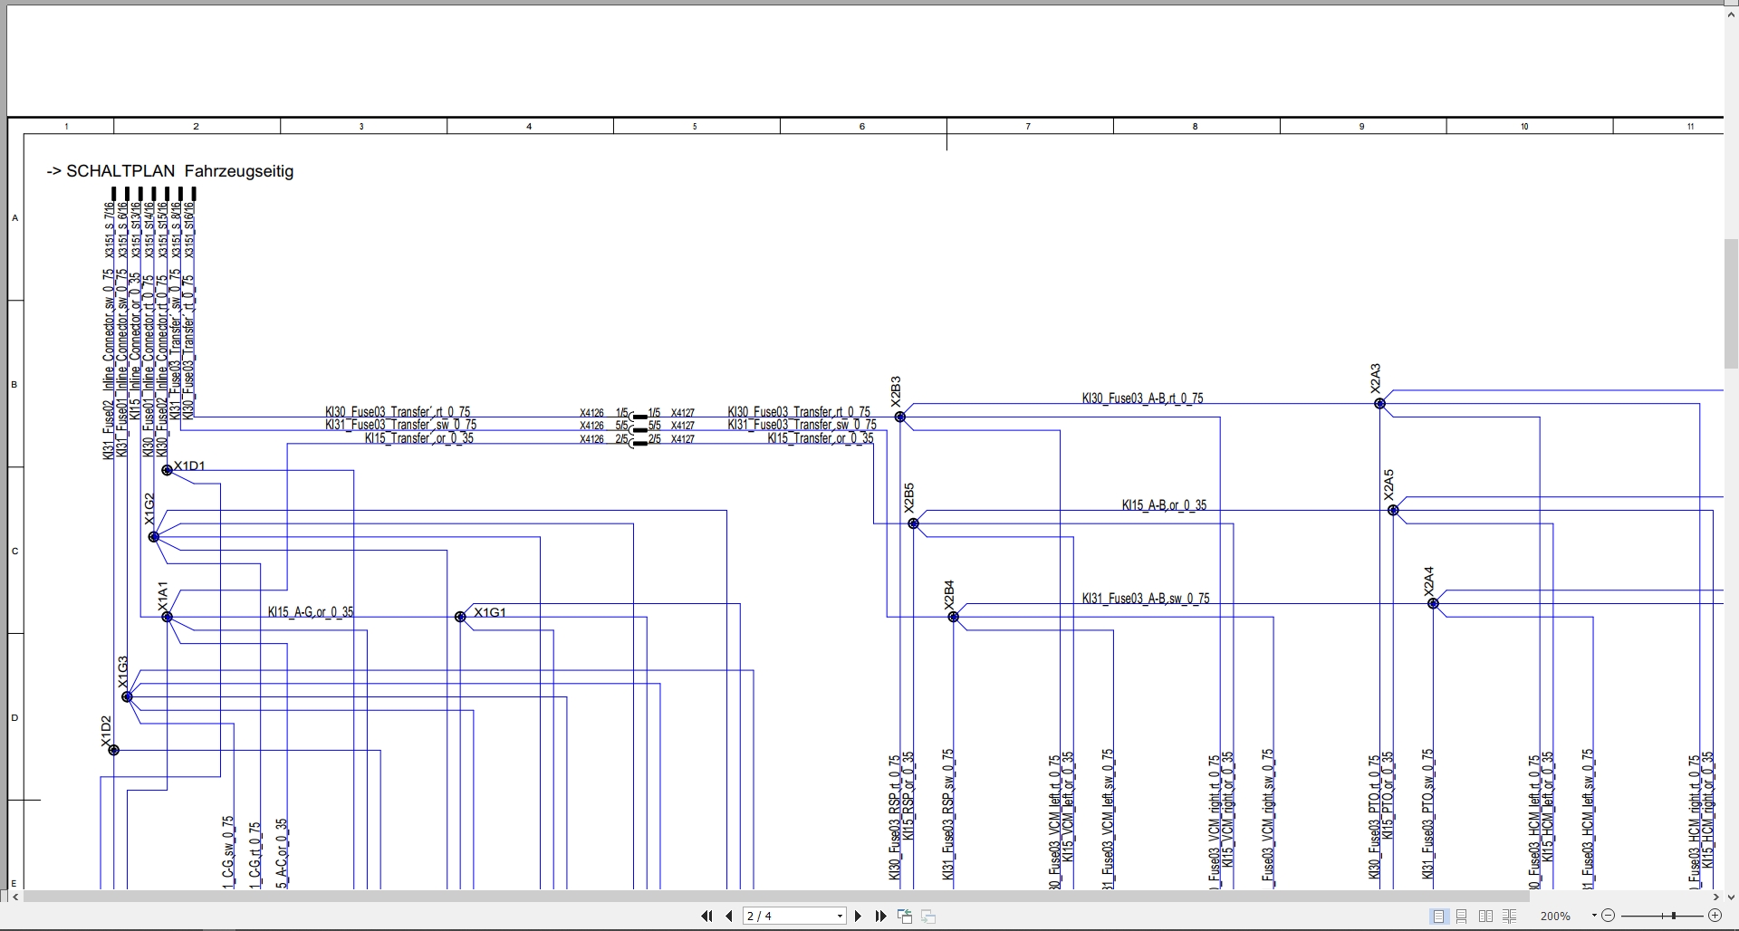This screenshot has height=931, width=1739.
Task: Enable two-page continuous scrolling view
Action: coord(1509,917)
